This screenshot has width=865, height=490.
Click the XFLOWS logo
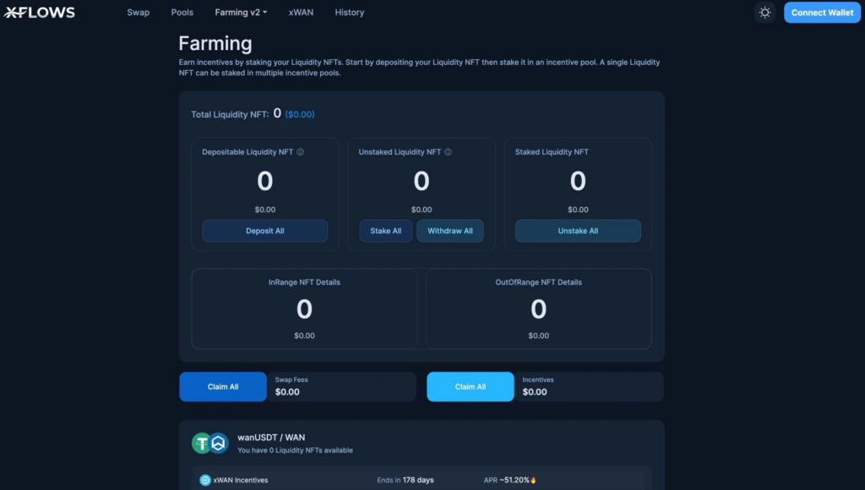(40, 13)
